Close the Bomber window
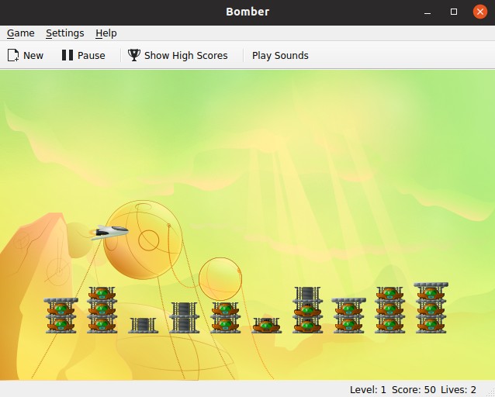Screen dimensions: 495x397 [479, 12]
